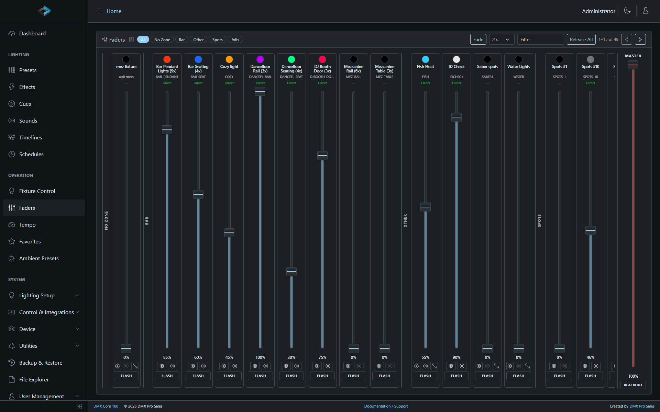This screenshot has width=660, height=412.
Task: Open the user profile icon
Action: click(x=646, y=11)
